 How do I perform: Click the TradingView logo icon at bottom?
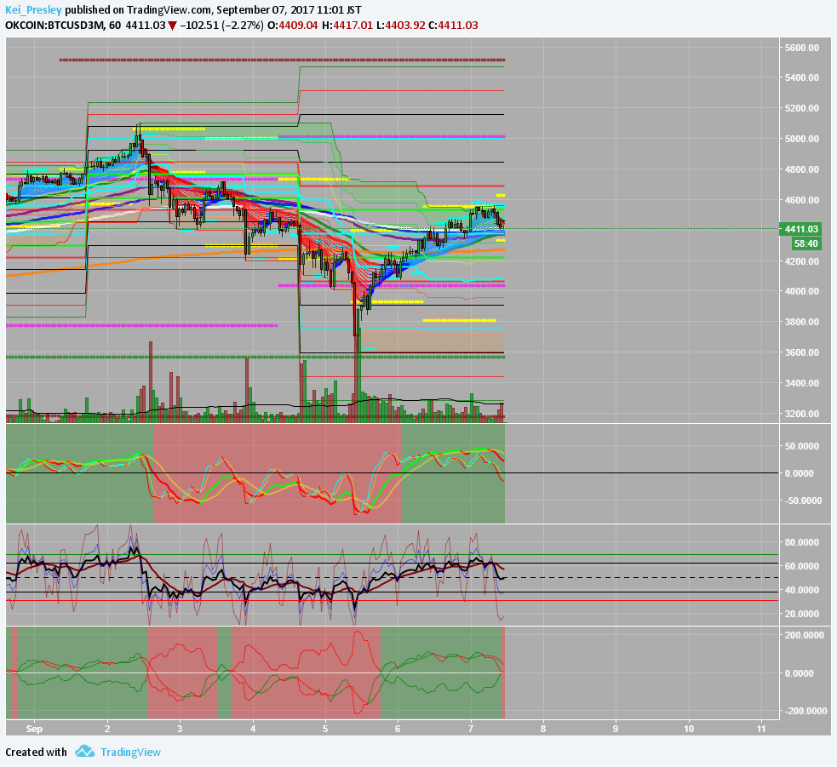[85, 752]
